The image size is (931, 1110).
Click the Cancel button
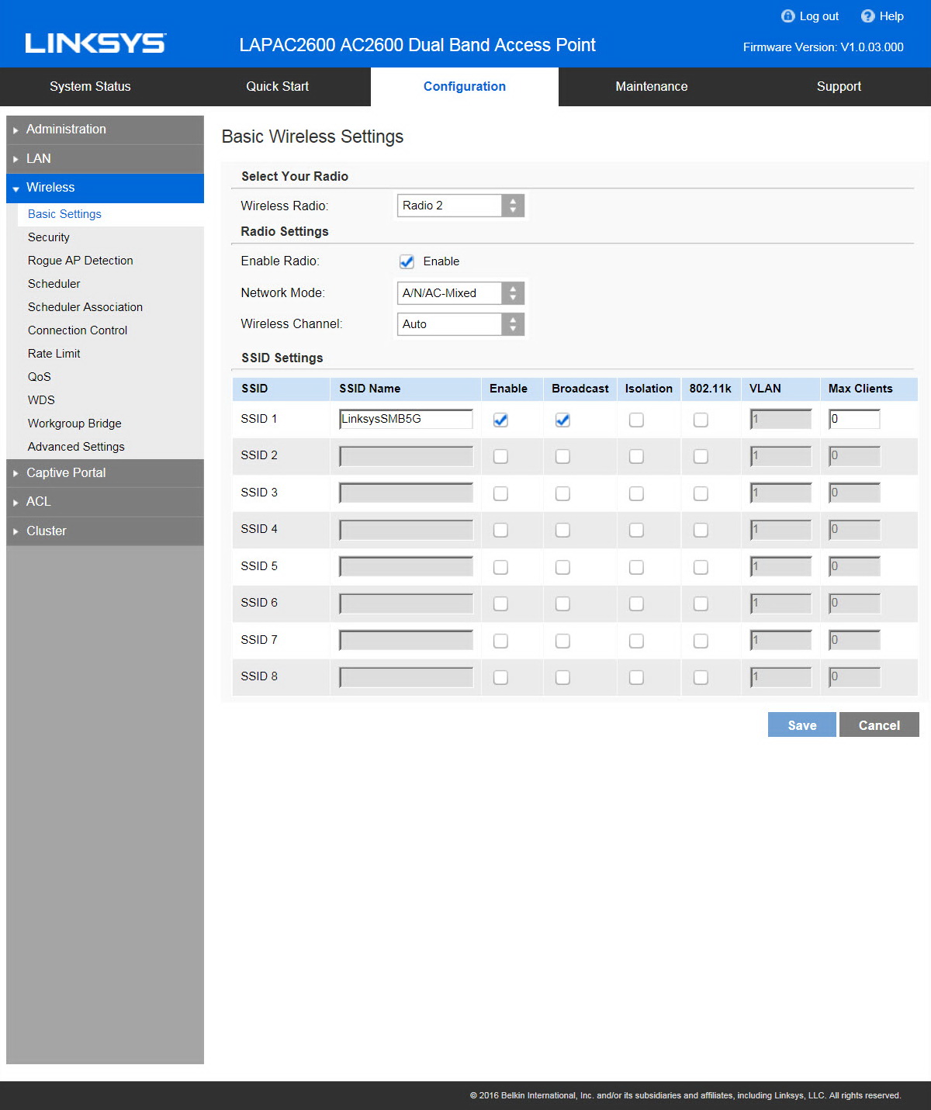coord(879,725)
